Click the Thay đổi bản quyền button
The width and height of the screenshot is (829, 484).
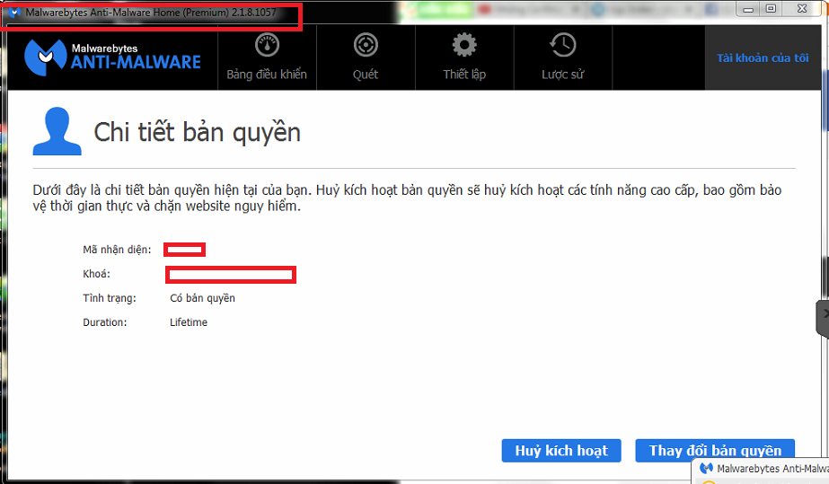[715, 451]
